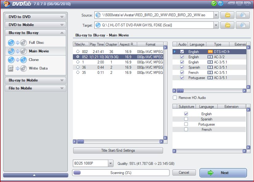Image resolution: width=254 pixels, height=182 pixels.
Task: Open the Source folder browse icon
Action: pos(228,15)
